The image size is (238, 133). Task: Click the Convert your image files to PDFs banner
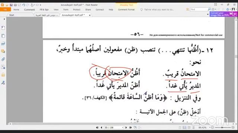pyautogui.click(x=223, y=14)
